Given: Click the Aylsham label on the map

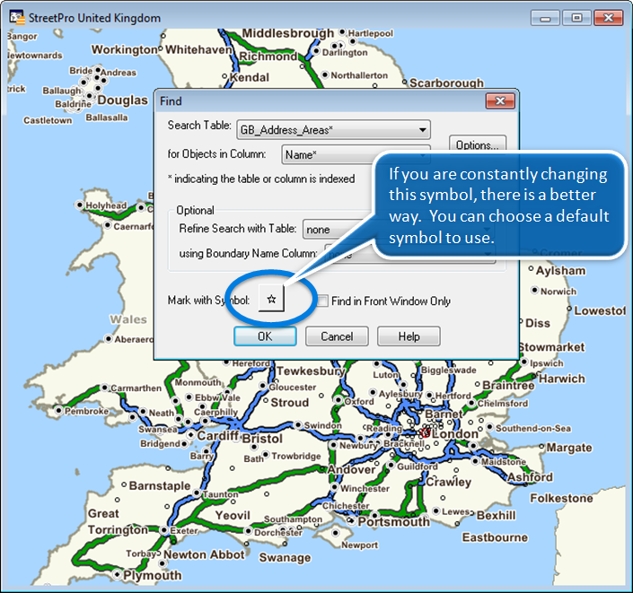Looking at the screenshot, I should point(561,271).
